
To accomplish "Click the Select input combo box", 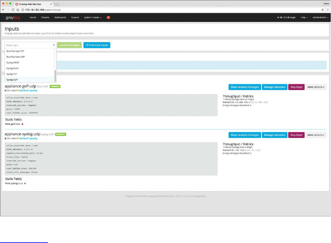I will point(31,45).
